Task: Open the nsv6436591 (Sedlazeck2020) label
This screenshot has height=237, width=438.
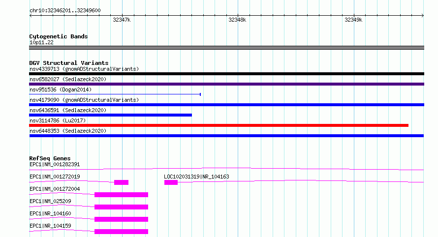Action: [68, 110]
